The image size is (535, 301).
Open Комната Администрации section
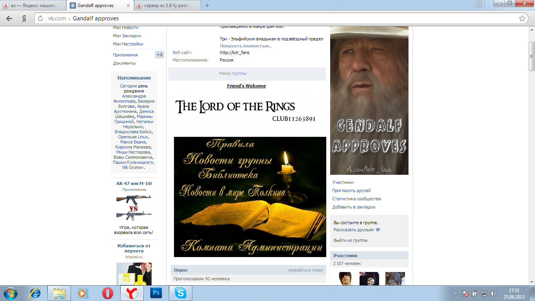(252, 247)
